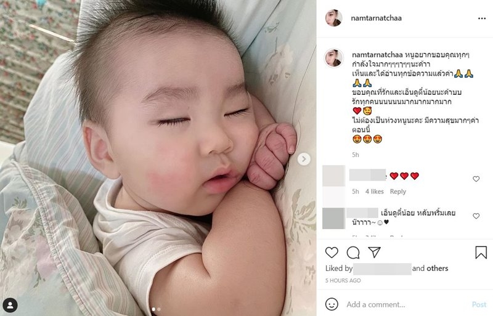The image size is (493, 316).
Task: Click the header profile picture avatar
Action: tap(333, 18)
